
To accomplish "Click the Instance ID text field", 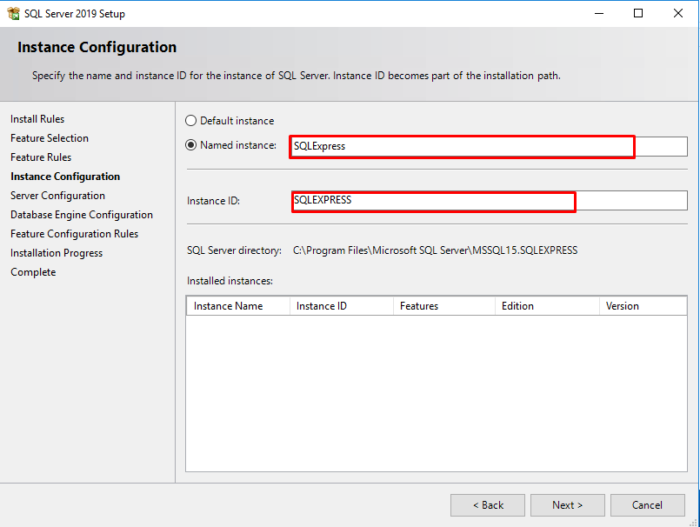I will (x=490, y=201).
